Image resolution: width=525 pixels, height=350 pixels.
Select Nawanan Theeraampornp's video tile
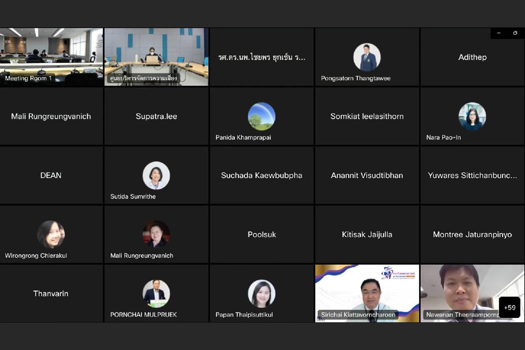point(472,293)
